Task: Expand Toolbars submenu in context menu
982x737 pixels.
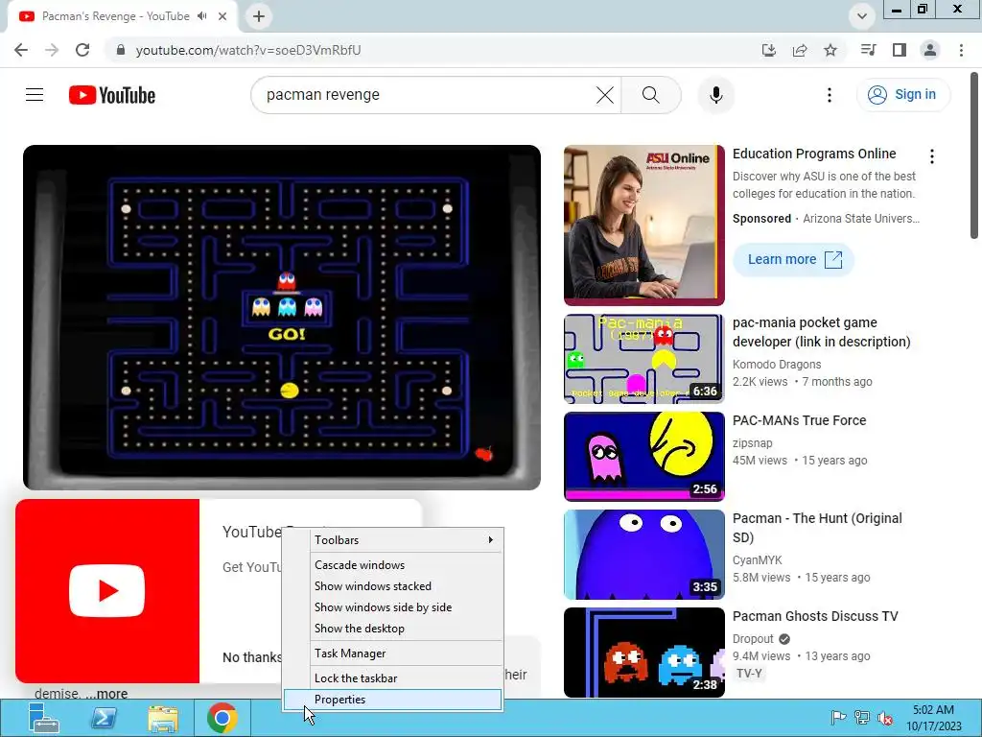Action: [393, 540]
